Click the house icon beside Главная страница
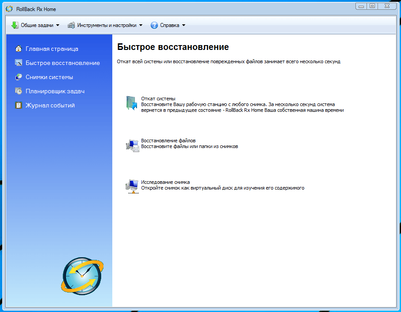The image size is (401, 312). coord(18,49)
